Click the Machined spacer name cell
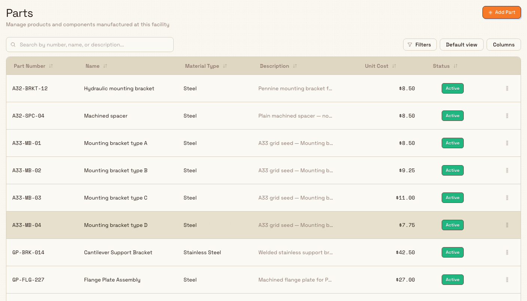 tap(106, 116)
